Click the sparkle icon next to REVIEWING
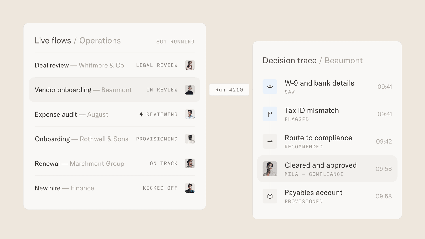This screenshot has height=239, width=425. tap(141, 114)
